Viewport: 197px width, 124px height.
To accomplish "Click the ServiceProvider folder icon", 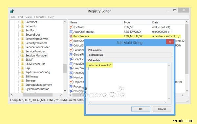I will point(23,51).
